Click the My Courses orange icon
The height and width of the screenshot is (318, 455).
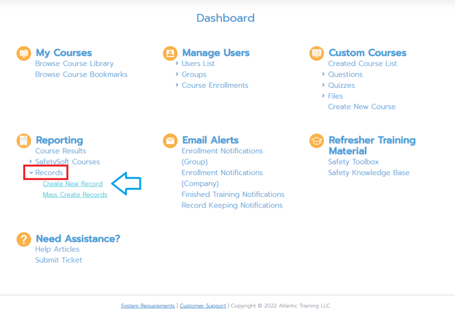24,54
